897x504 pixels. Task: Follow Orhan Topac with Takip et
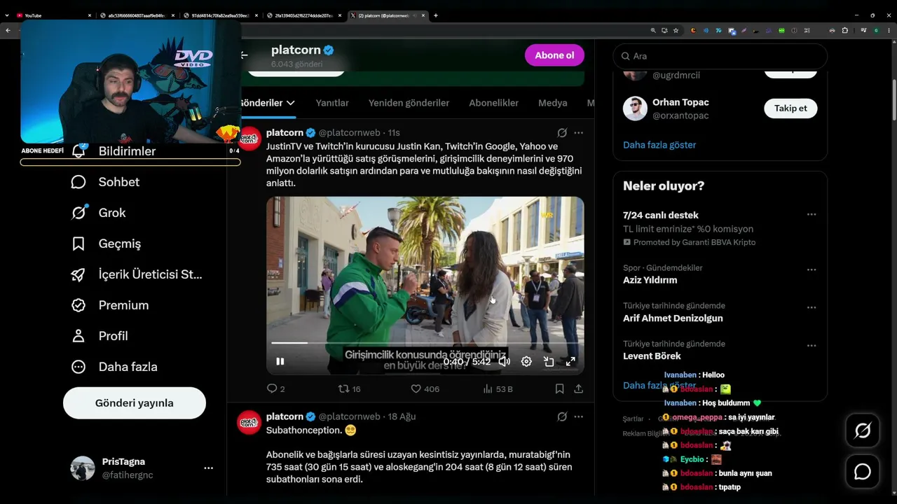tap(790, 108)
